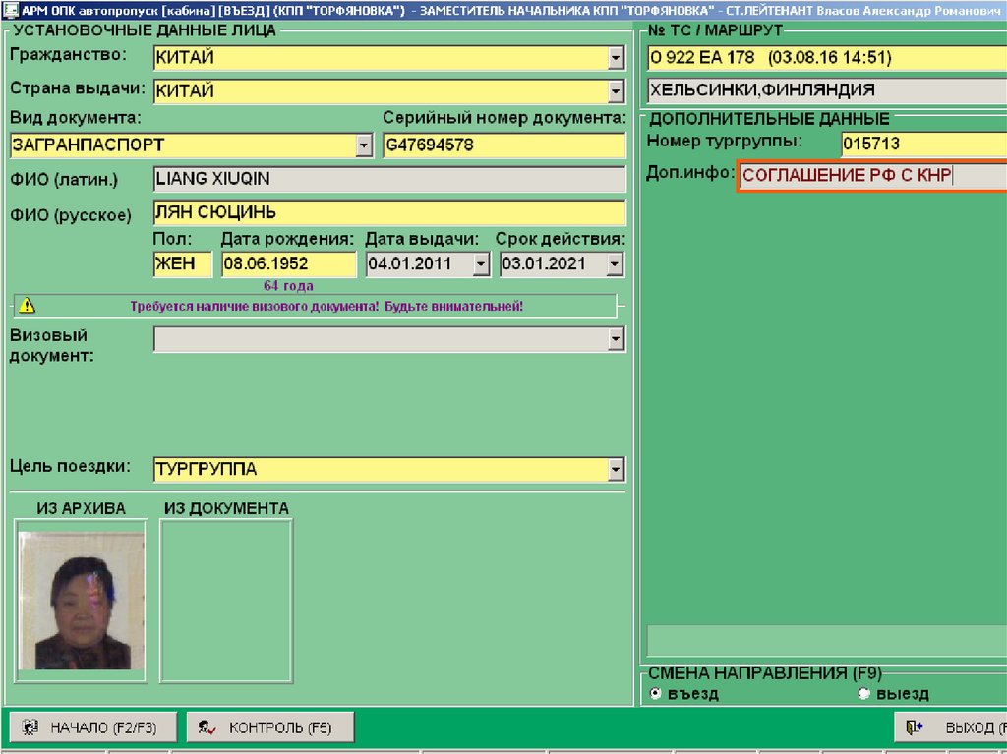
Task: Click the app icon in title bar
Action: 9,8
